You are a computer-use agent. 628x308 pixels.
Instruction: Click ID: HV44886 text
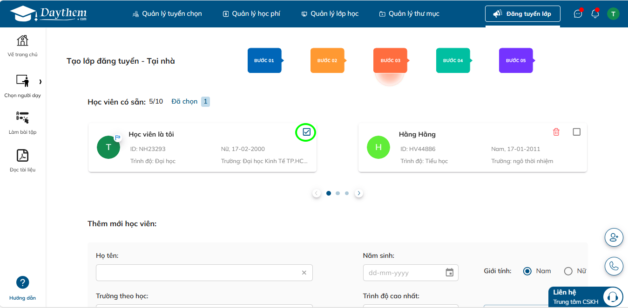point(418,149)
